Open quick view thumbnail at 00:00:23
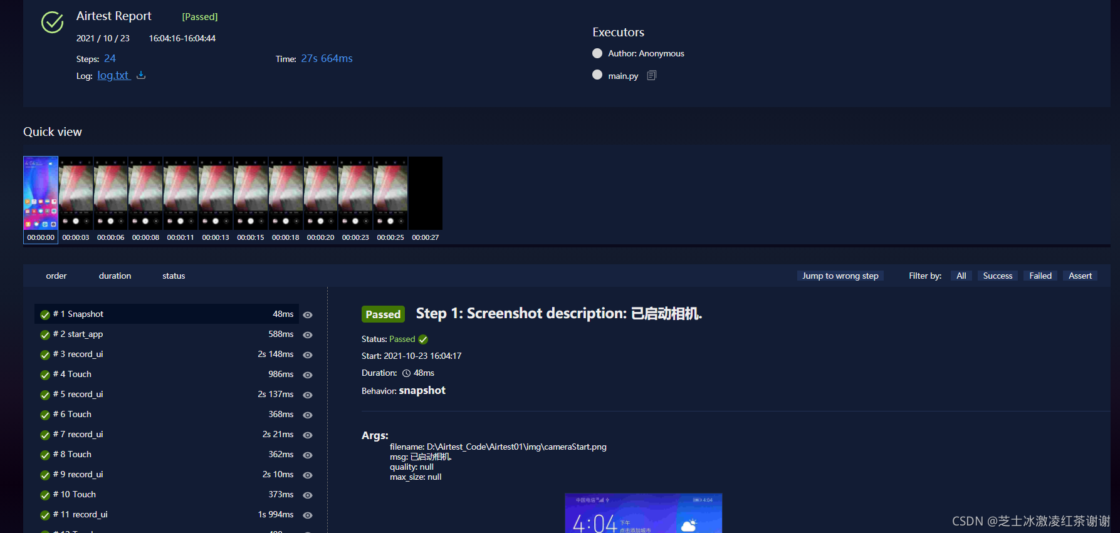 coord(355,193)
